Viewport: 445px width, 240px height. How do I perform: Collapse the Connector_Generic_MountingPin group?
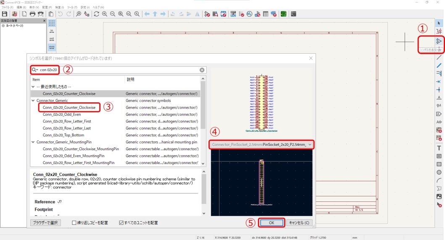[x=33, y=142]
